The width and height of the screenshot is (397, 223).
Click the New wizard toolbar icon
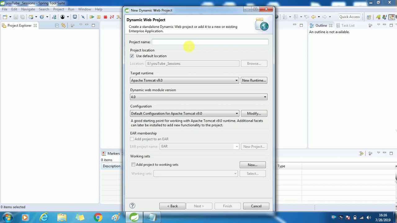pos(5,17)
